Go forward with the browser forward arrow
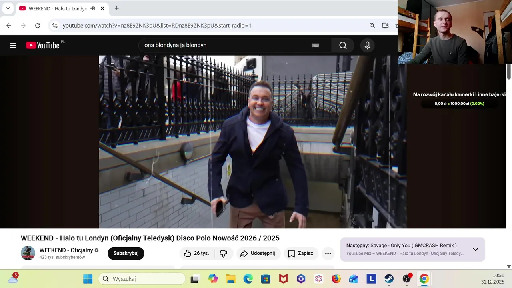512x288 pixels. tap(23, 25)
